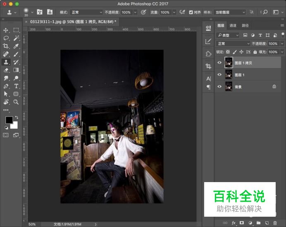The height and width of the screenshot is (227, 286).
Task: Choose the Horizontal Type tool
Action: [x=16, y=86]
